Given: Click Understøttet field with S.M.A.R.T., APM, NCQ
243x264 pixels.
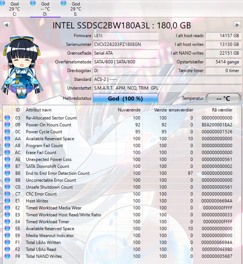Looking at the screenshot, I should [x=167, y=88].
